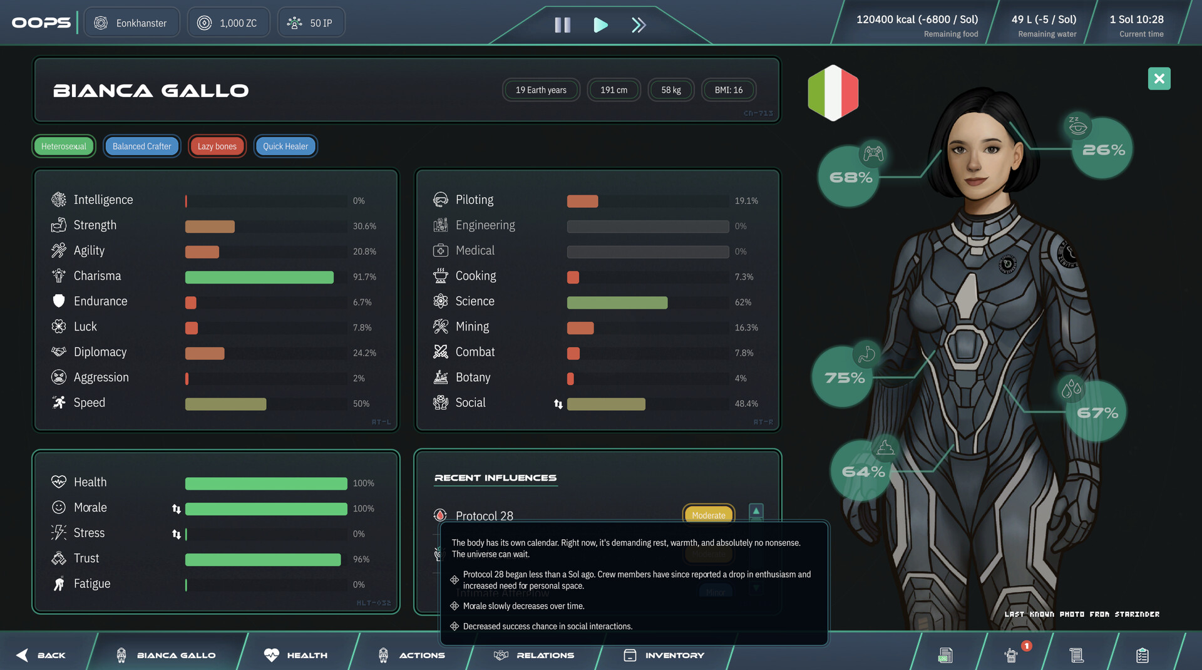Open the ship log icon
The width and height of the screenshot is (1202, 670).
(944, 655)
